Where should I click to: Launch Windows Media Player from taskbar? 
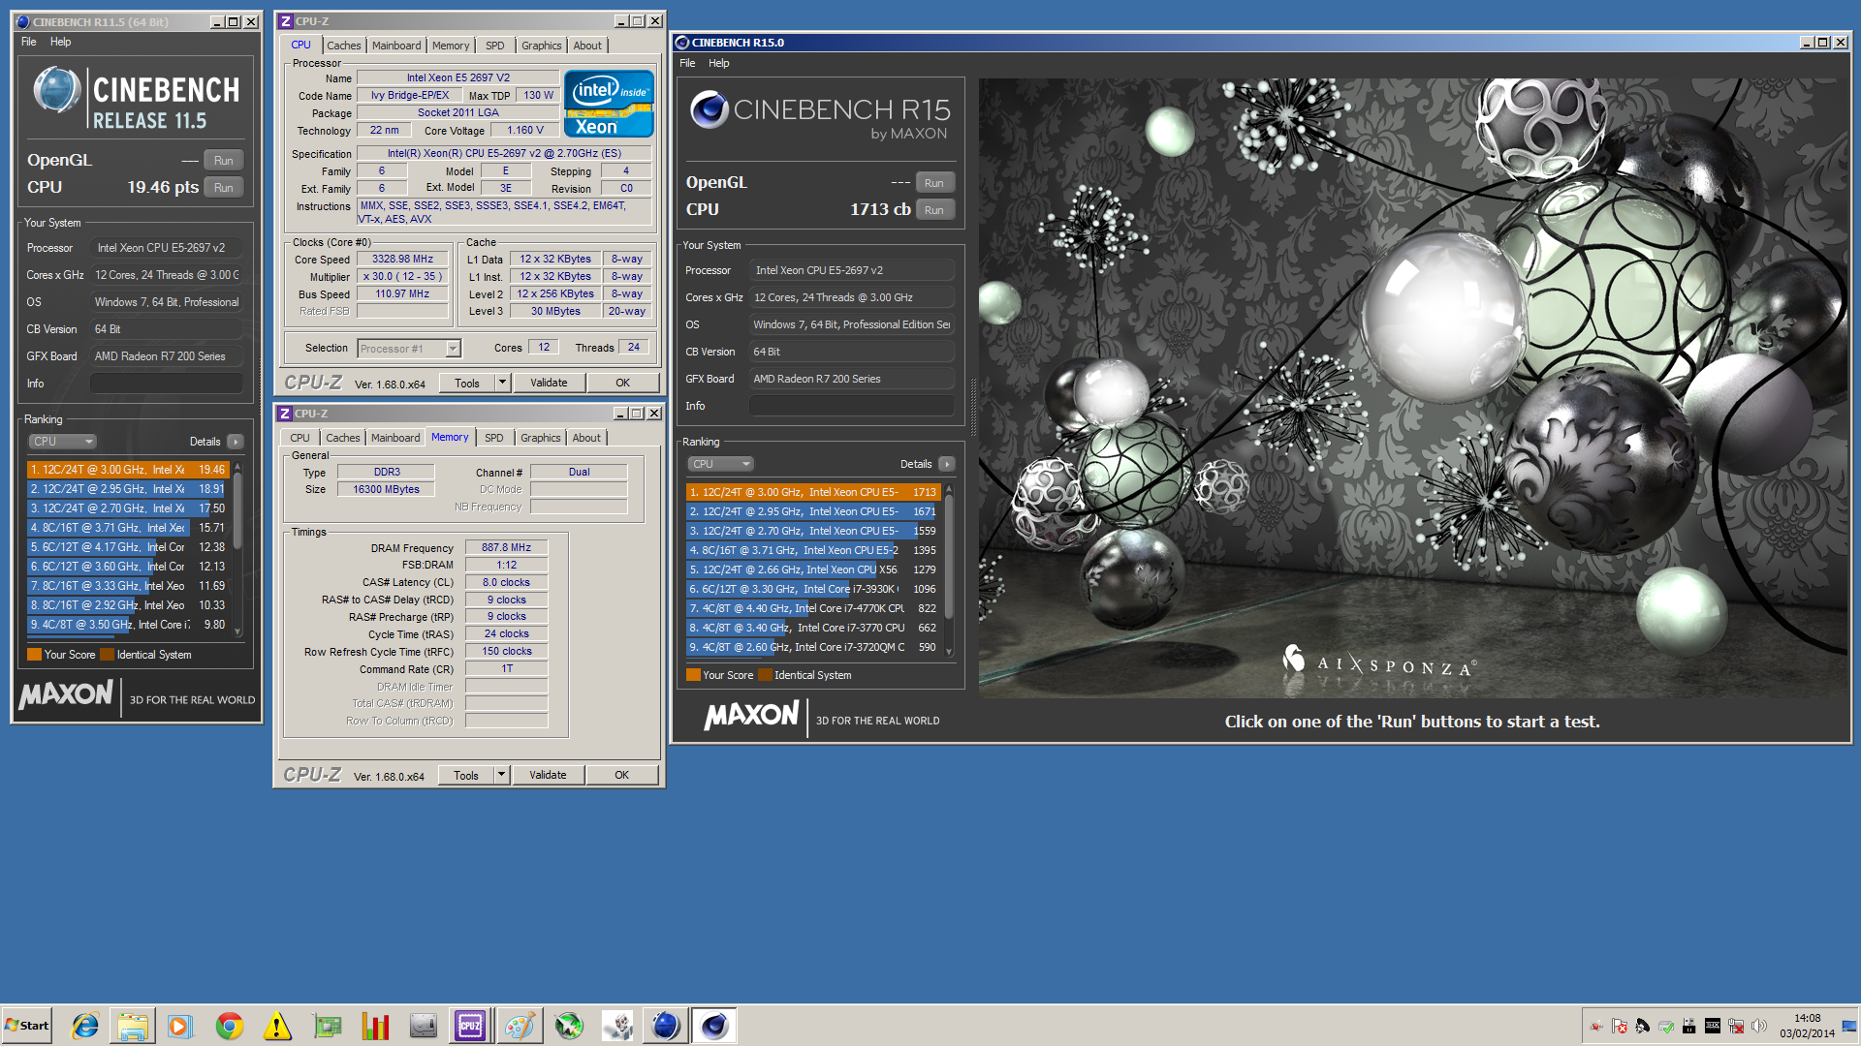(x=180, y=1026)
